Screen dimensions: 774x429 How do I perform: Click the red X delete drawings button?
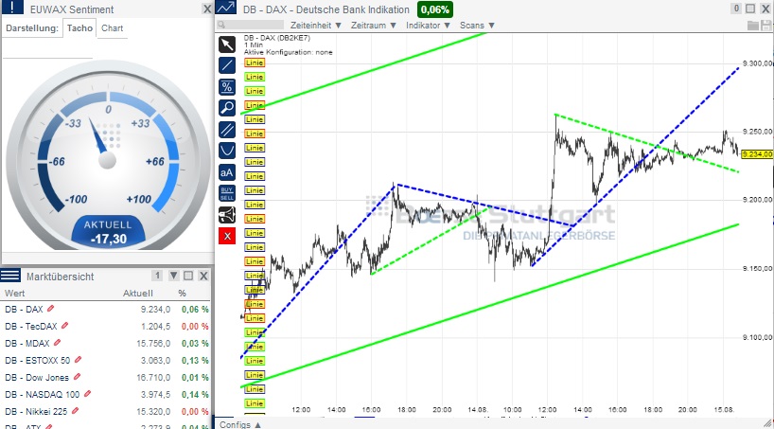(x=227, y=236)
